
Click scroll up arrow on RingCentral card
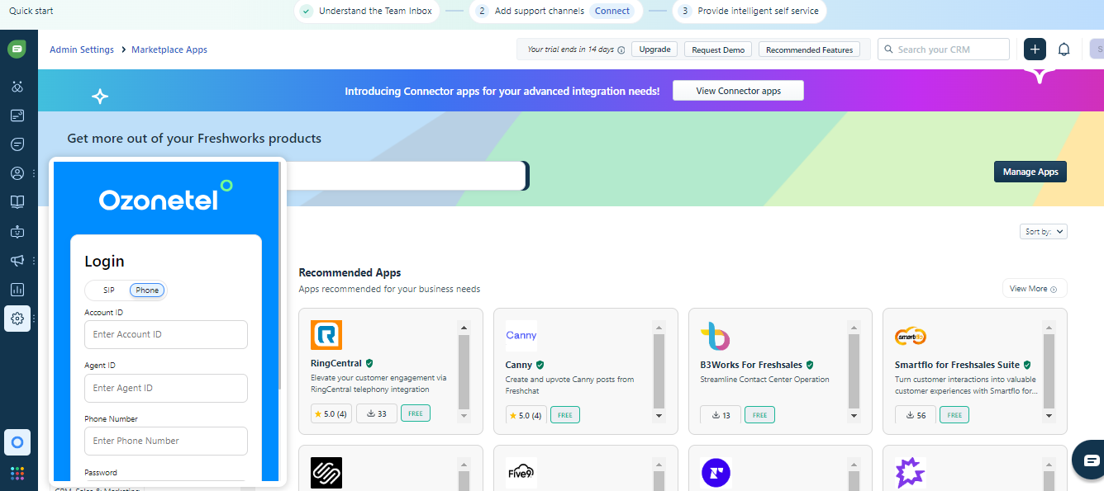(464, 327)
